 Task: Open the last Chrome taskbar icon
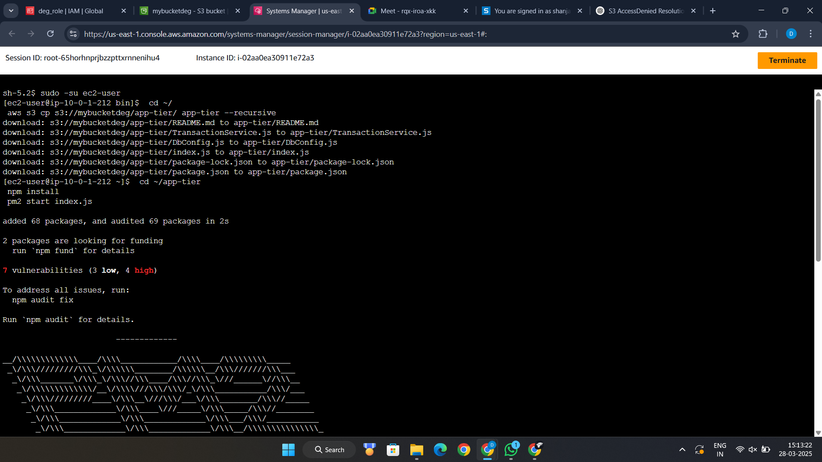(x=535, y=450)
